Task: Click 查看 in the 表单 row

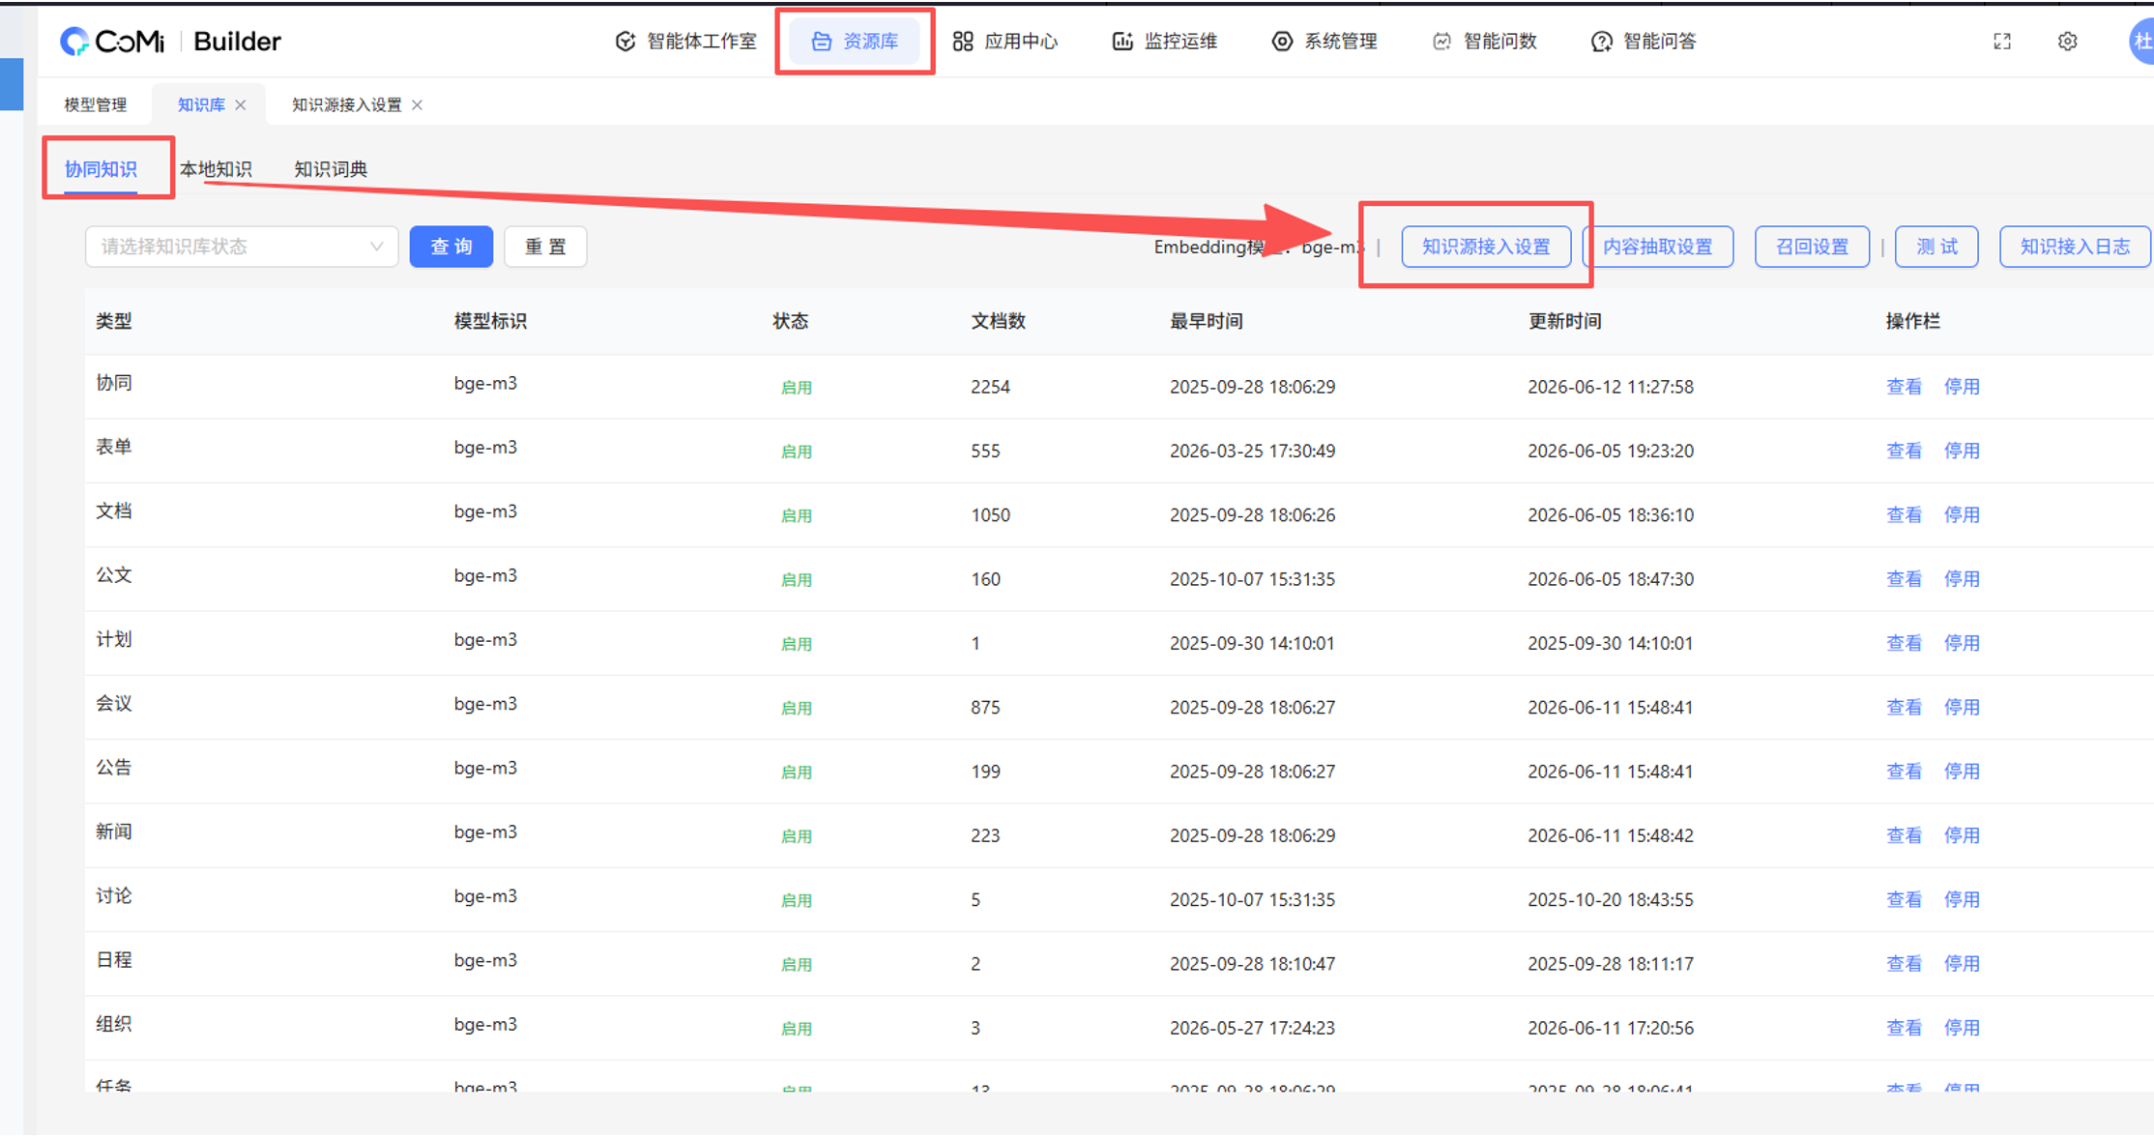Action: click(1904, 451)
